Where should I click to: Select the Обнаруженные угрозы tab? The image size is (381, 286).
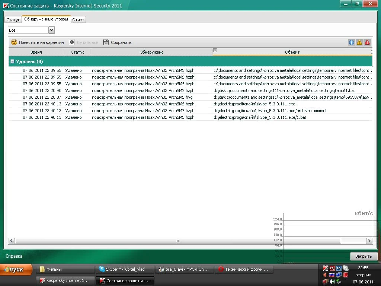pos(46,19)
